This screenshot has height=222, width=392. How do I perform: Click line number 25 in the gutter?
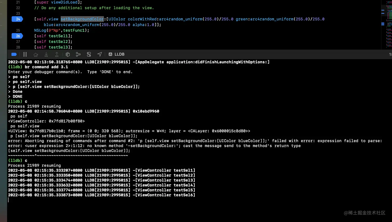pos(18,30)
